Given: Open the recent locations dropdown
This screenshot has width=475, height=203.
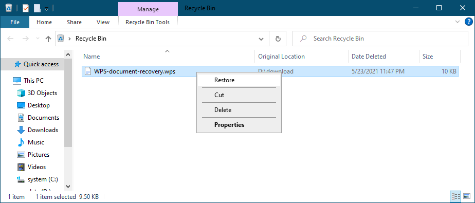Looking at the screenshot, I should click(x=38, y=39).
